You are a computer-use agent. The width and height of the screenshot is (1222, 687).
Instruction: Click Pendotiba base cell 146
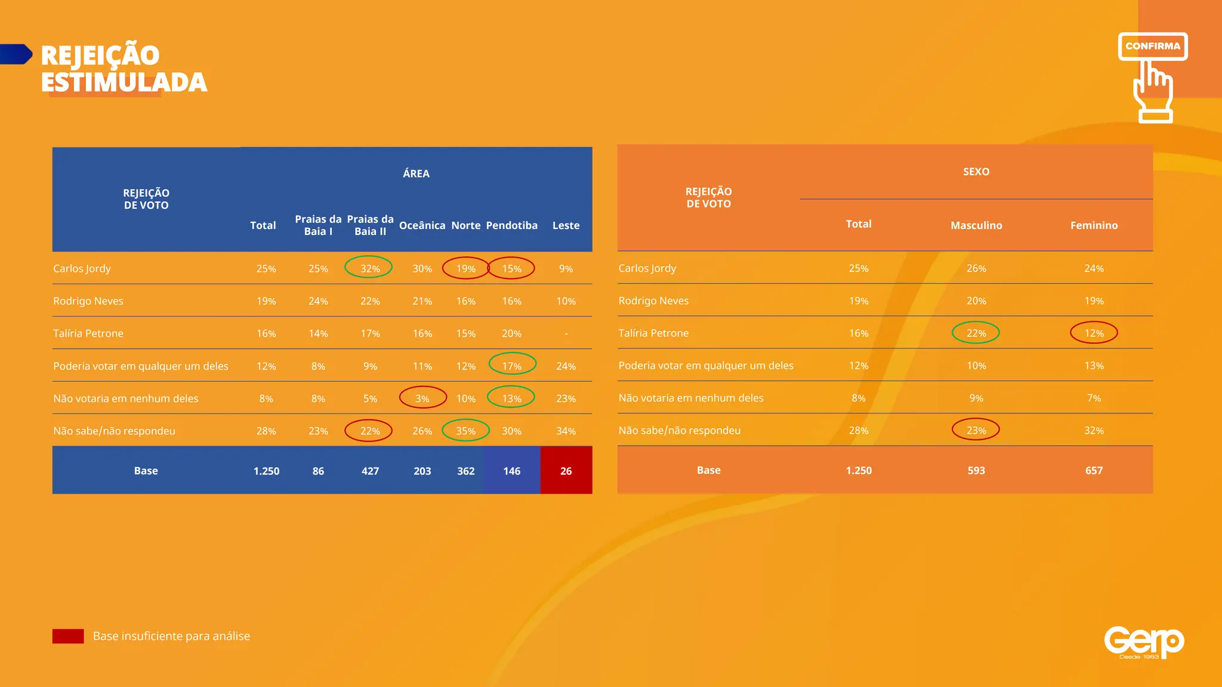[x=511, y=471]
